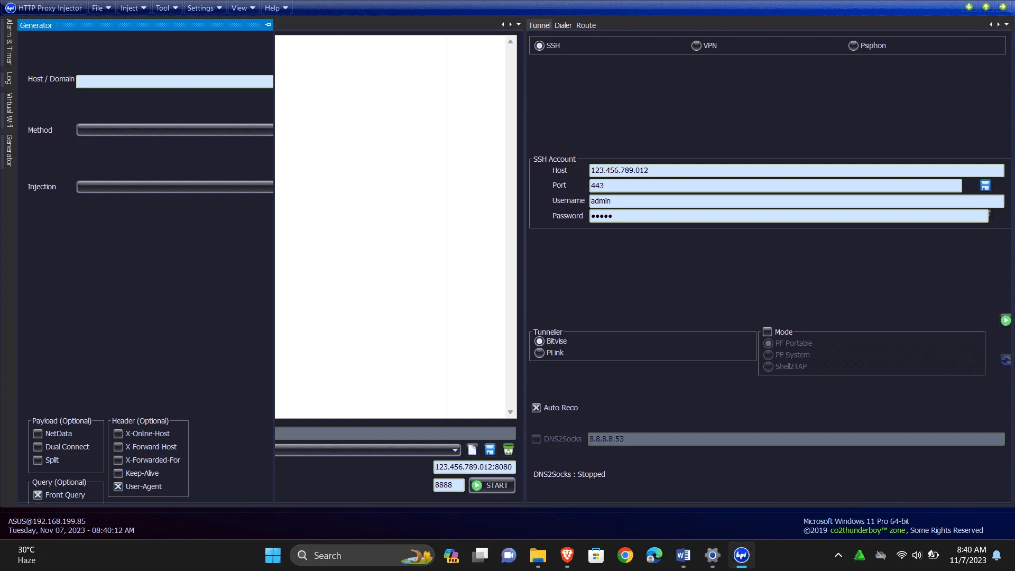The image size is (1015, 571).
Task: Toggle Auto Reco checkbox
Action: click(536, 408)
